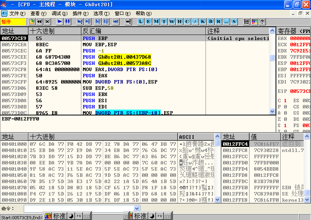Open the Log window with the L button
The width and height of the screenshot is (311, 220).
(x=141, y=22)
